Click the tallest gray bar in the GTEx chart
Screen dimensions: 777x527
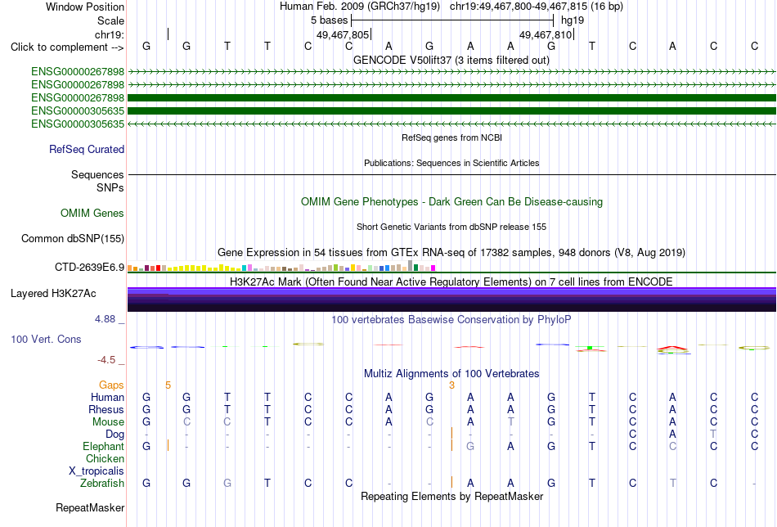[x=411, y=266]
